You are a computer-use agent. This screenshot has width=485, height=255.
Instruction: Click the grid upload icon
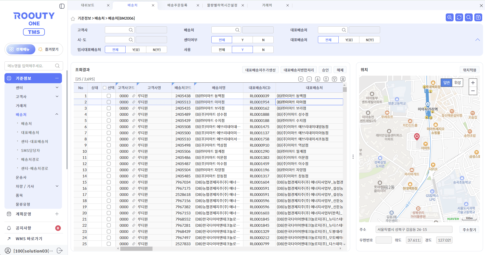click(x=326, y=79)
